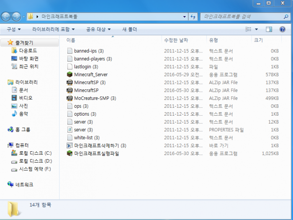Select 마인크래프트실행파일 application icon
Viewport: 293px width, 220px height.
coord(70,153)
